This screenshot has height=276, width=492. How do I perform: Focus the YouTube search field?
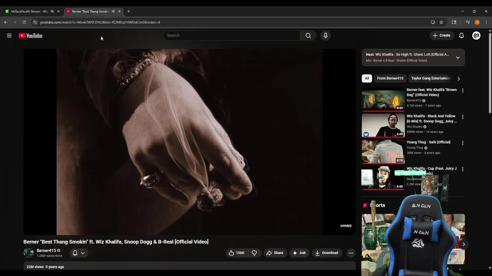tap(232, 36)
